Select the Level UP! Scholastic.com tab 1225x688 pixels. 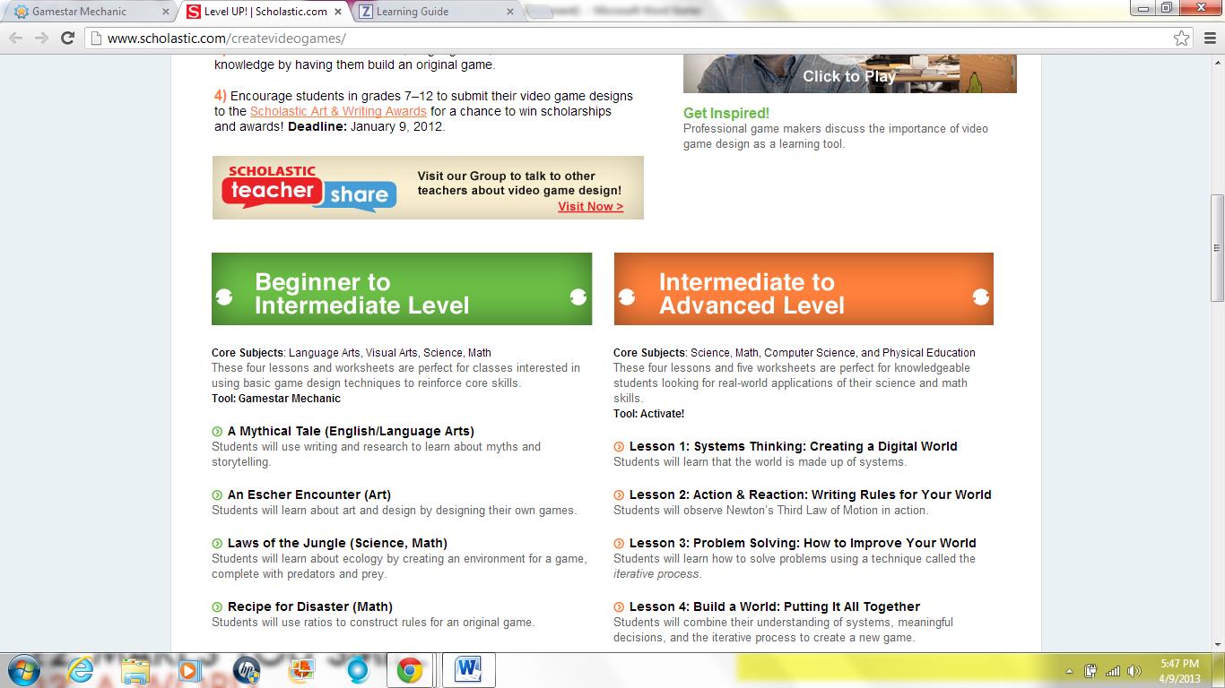click(265, 12)
